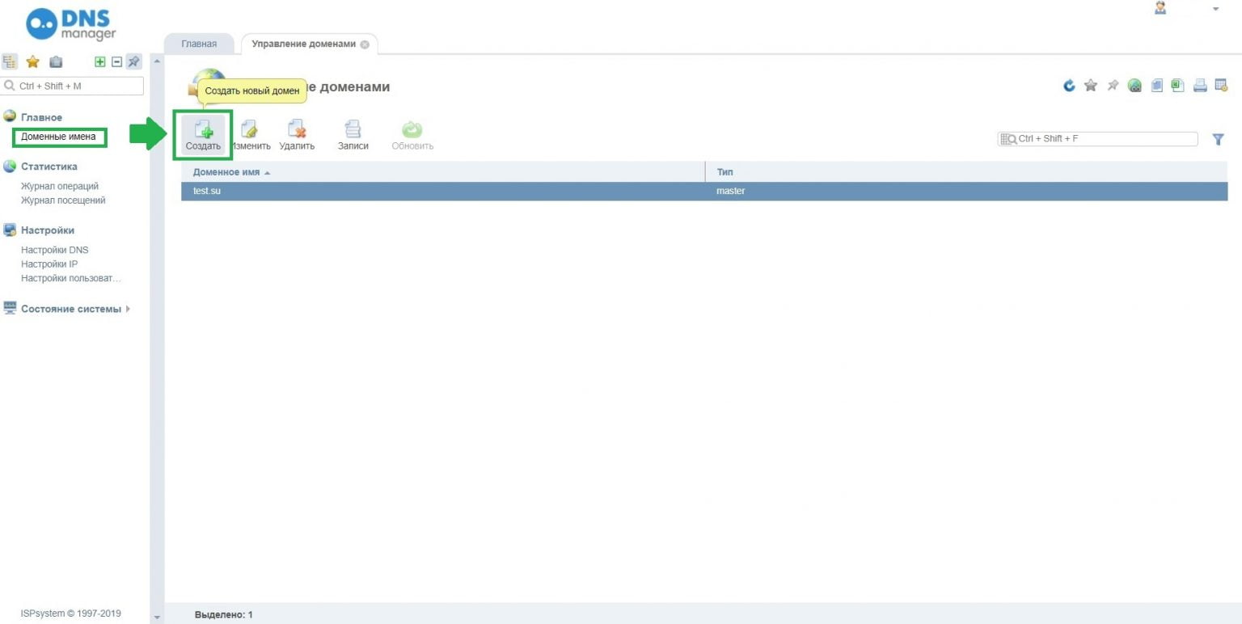Viewport: 1242px width, 624px height.
Task: Click the Создать (create domain) button
Action: [203, 136]
